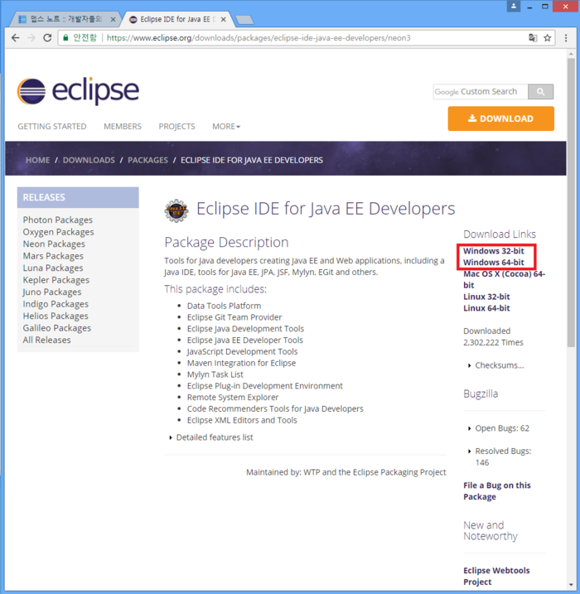The width and height of the screenshot is (580, 594).
Task: Bookmark this page with the star icon
Action: [x=547, y=38]
